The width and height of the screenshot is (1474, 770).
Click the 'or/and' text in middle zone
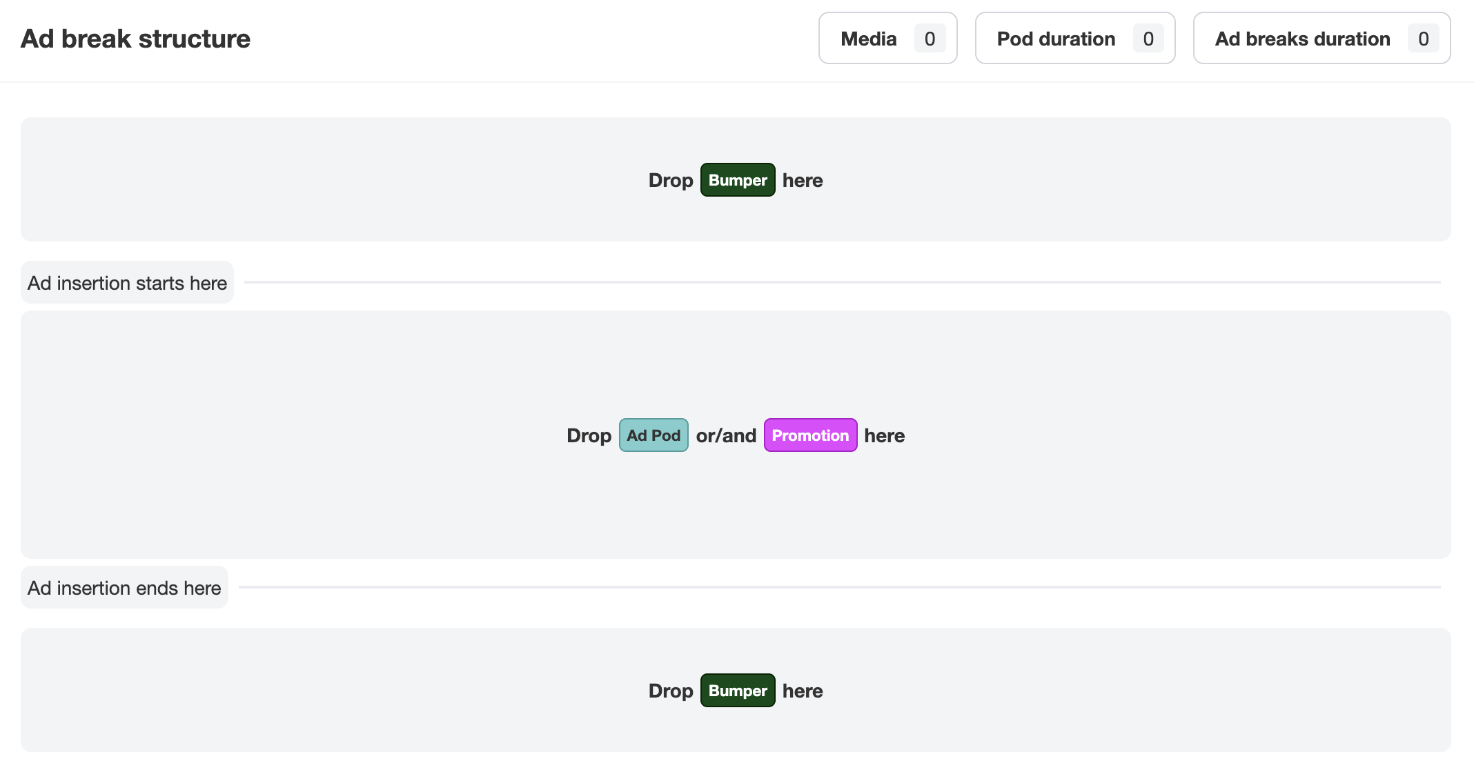tap(726, 435)
